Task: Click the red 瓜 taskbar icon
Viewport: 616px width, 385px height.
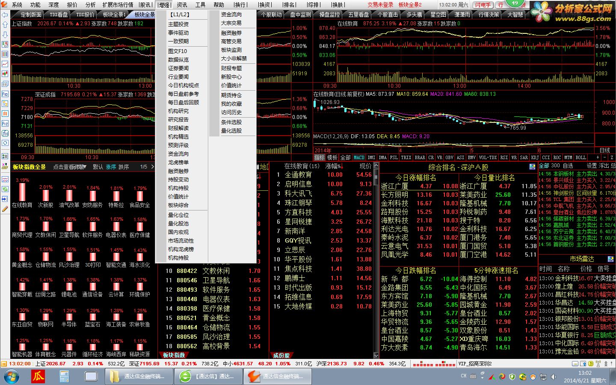Action: [38, 376]
